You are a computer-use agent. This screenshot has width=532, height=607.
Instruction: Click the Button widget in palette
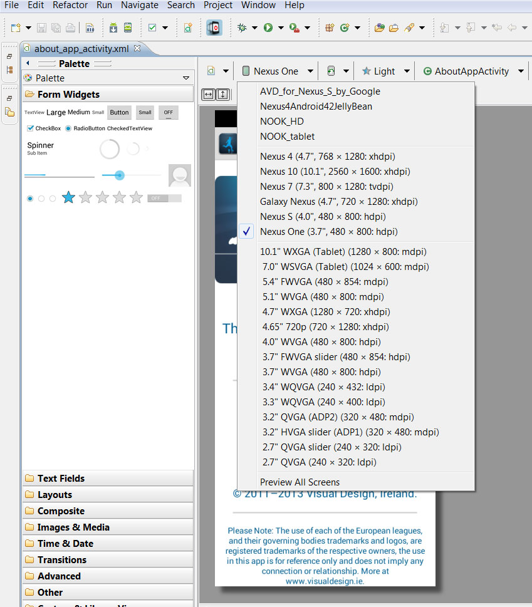119,112
